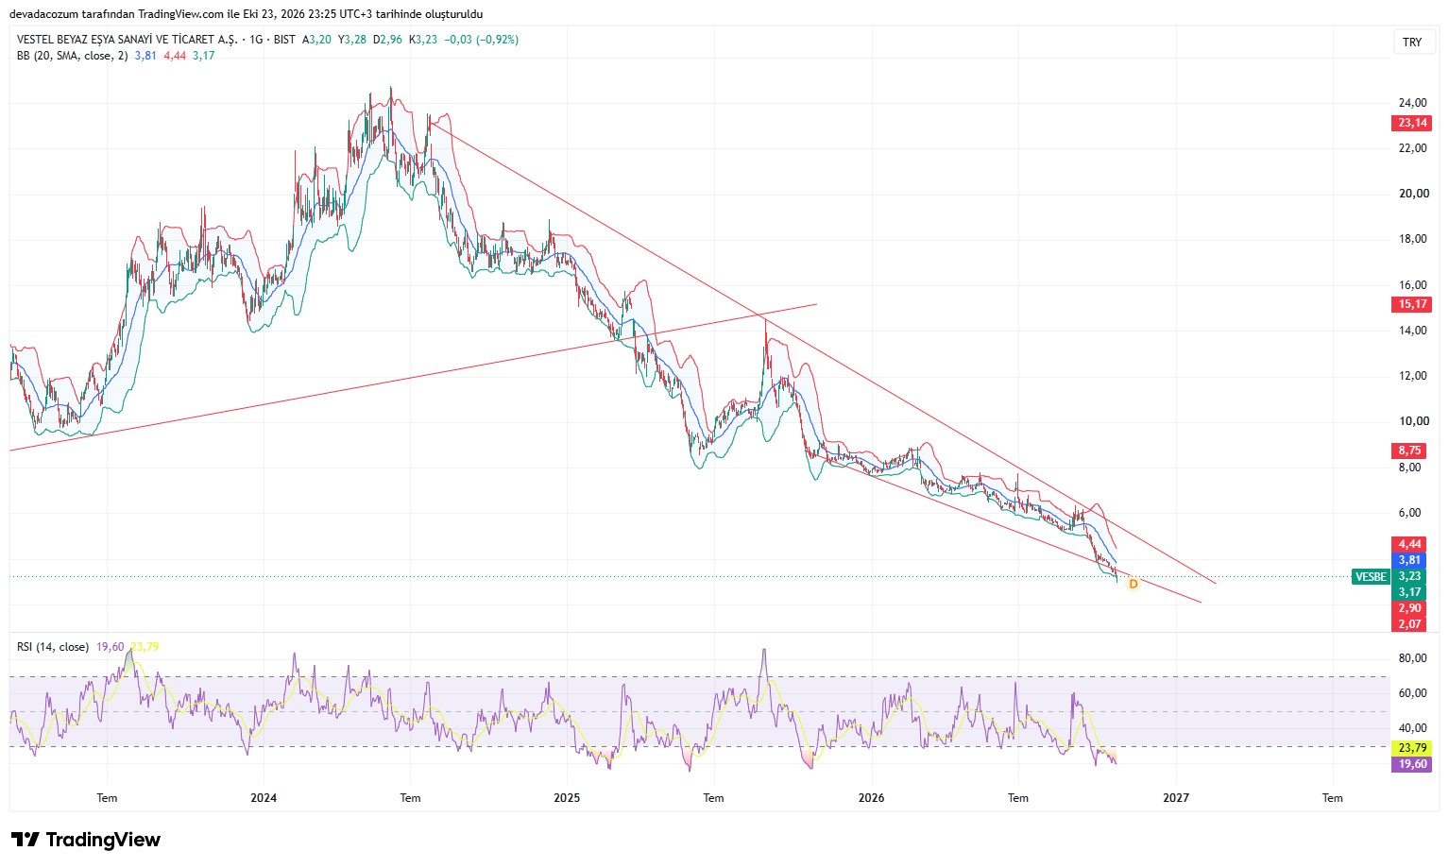
Task: Click the 80,00 RSI axis label
Action: (1413, 658)
